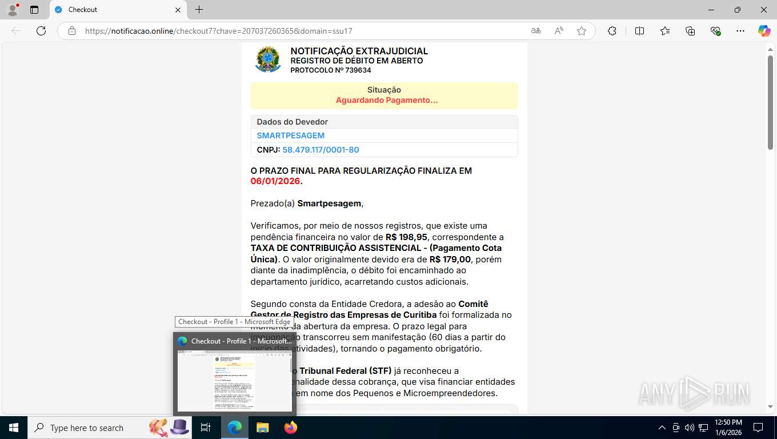777x439 pixels.
Task: Open the translate page icon
Action: (x=536, y=31)
